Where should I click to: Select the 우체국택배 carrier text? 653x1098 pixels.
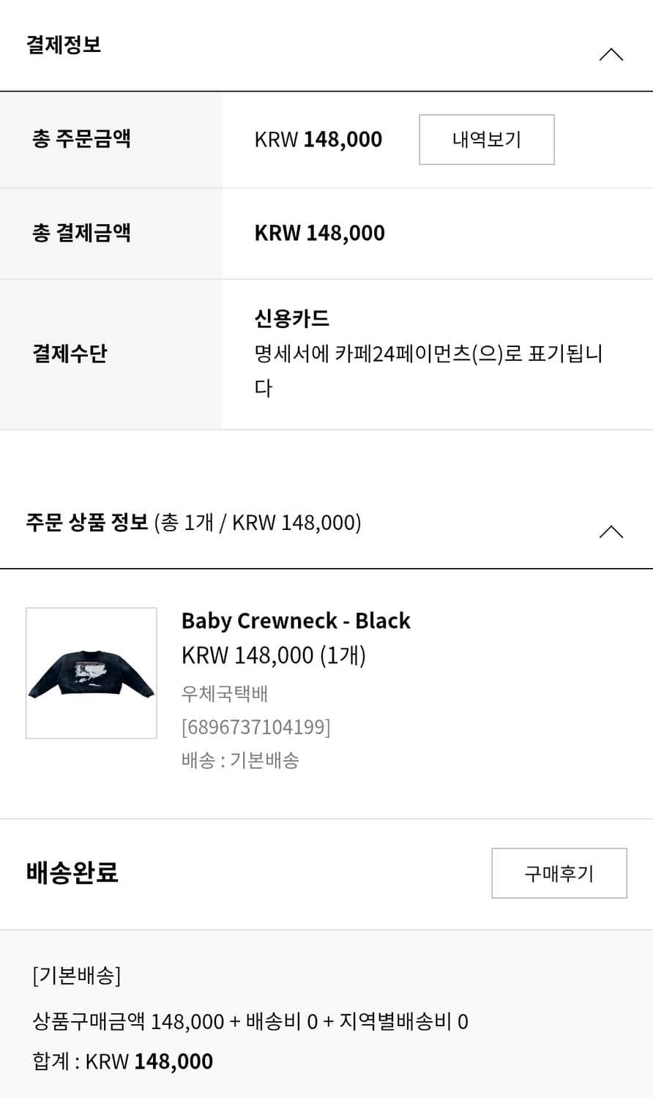(x=225, y=693)
